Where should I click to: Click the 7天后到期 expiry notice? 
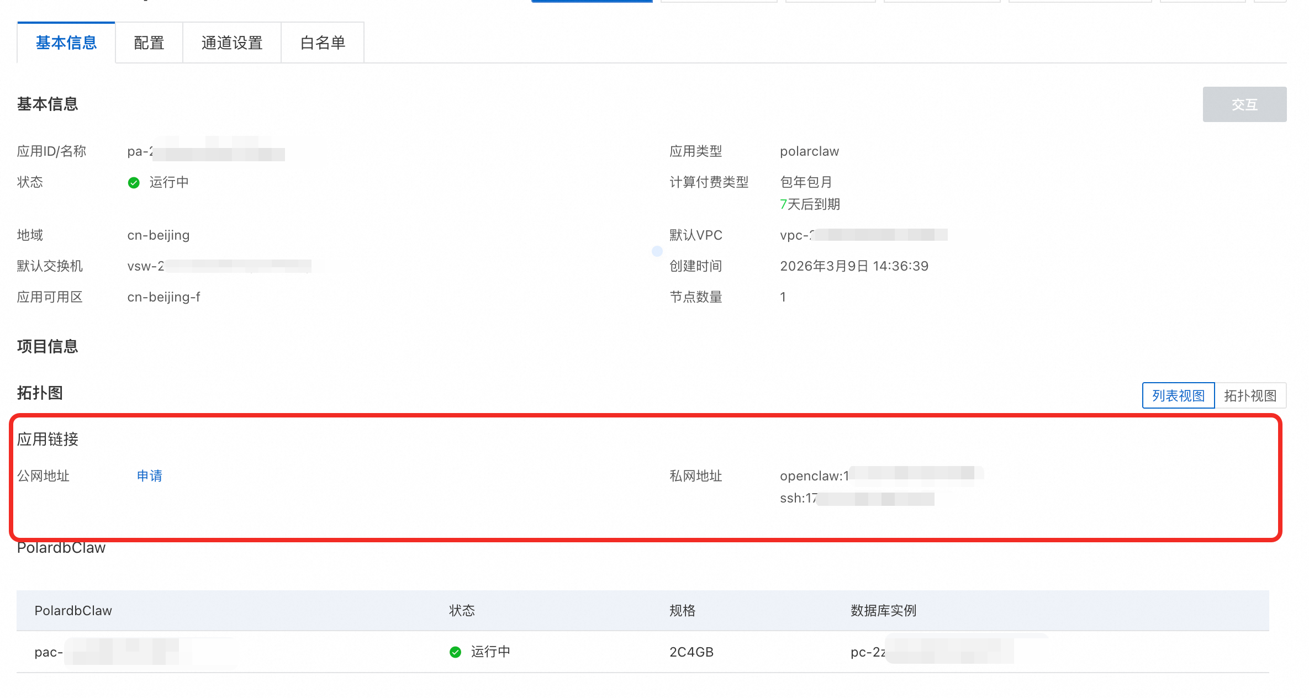tap(810, 204)
